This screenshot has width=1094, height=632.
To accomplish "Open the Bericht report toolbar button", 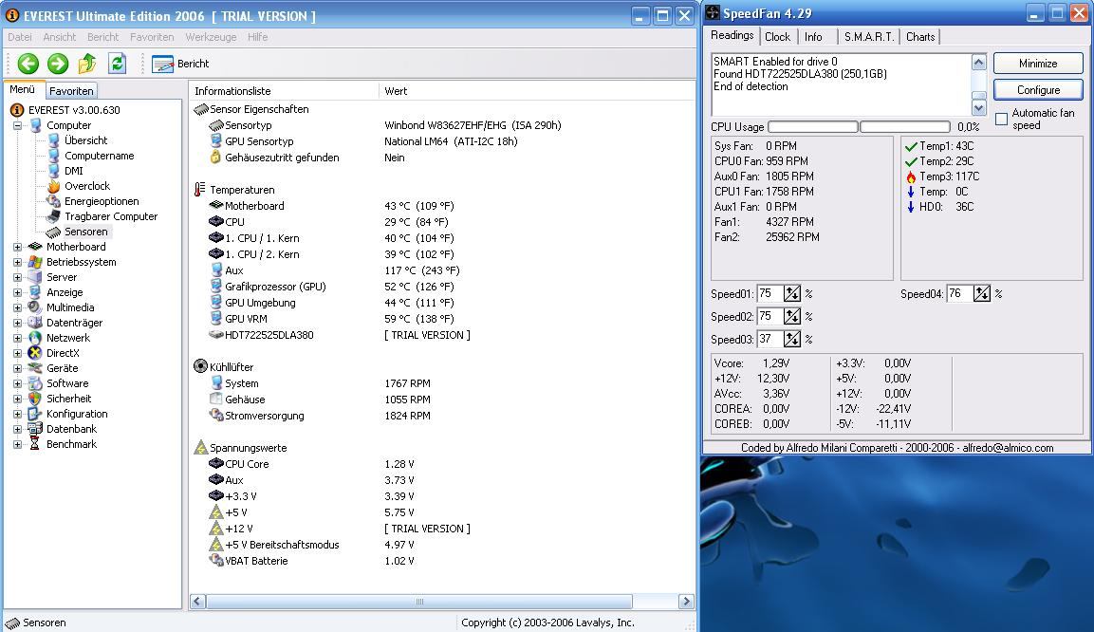I will coord(180,64).
